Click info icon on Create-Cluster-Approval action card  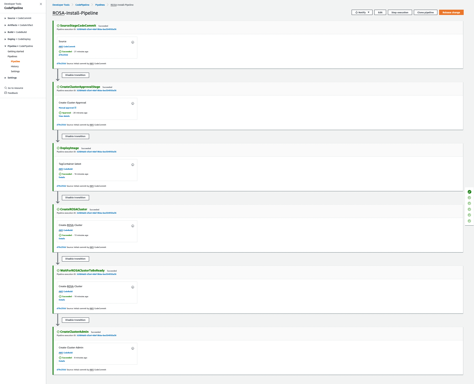(x=133, y=103)
